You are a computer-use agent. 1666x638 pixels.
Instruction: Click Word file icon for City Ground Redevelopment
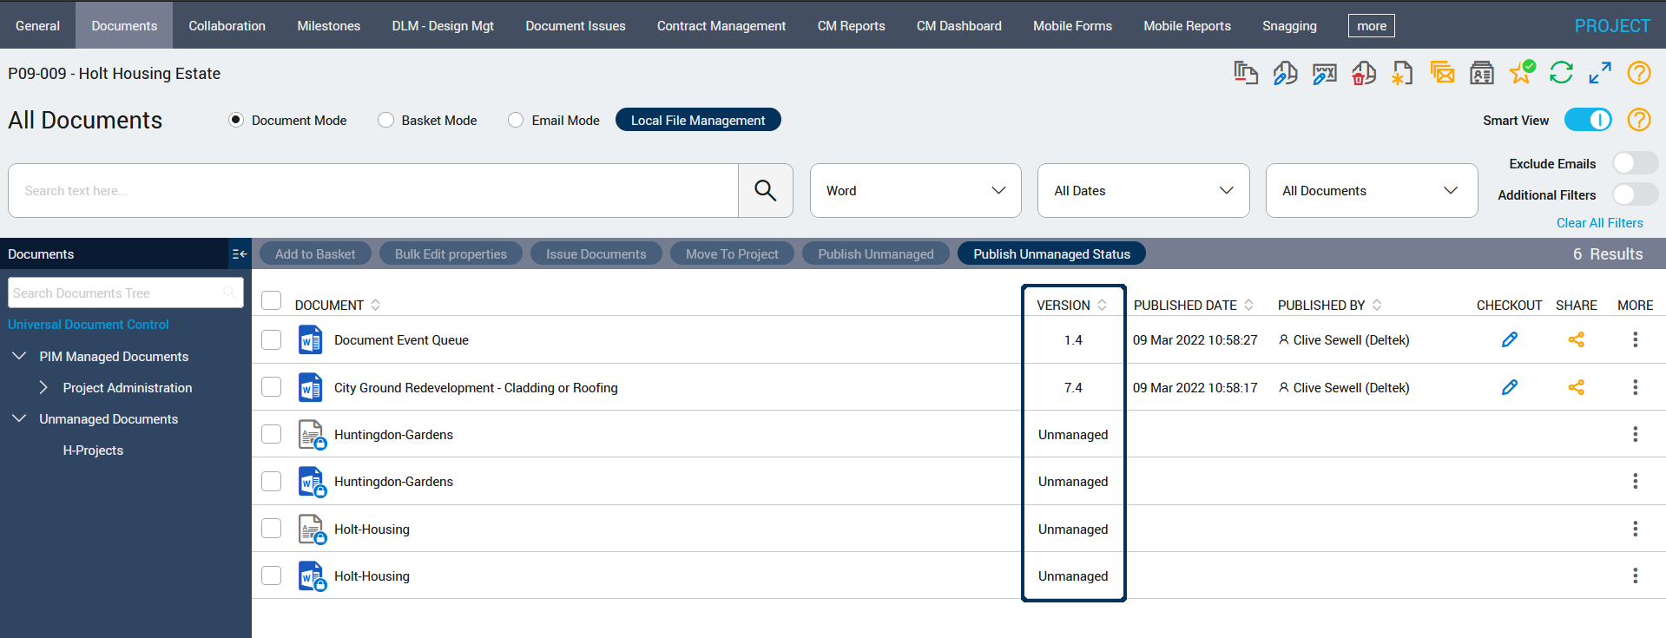[310, 387]
